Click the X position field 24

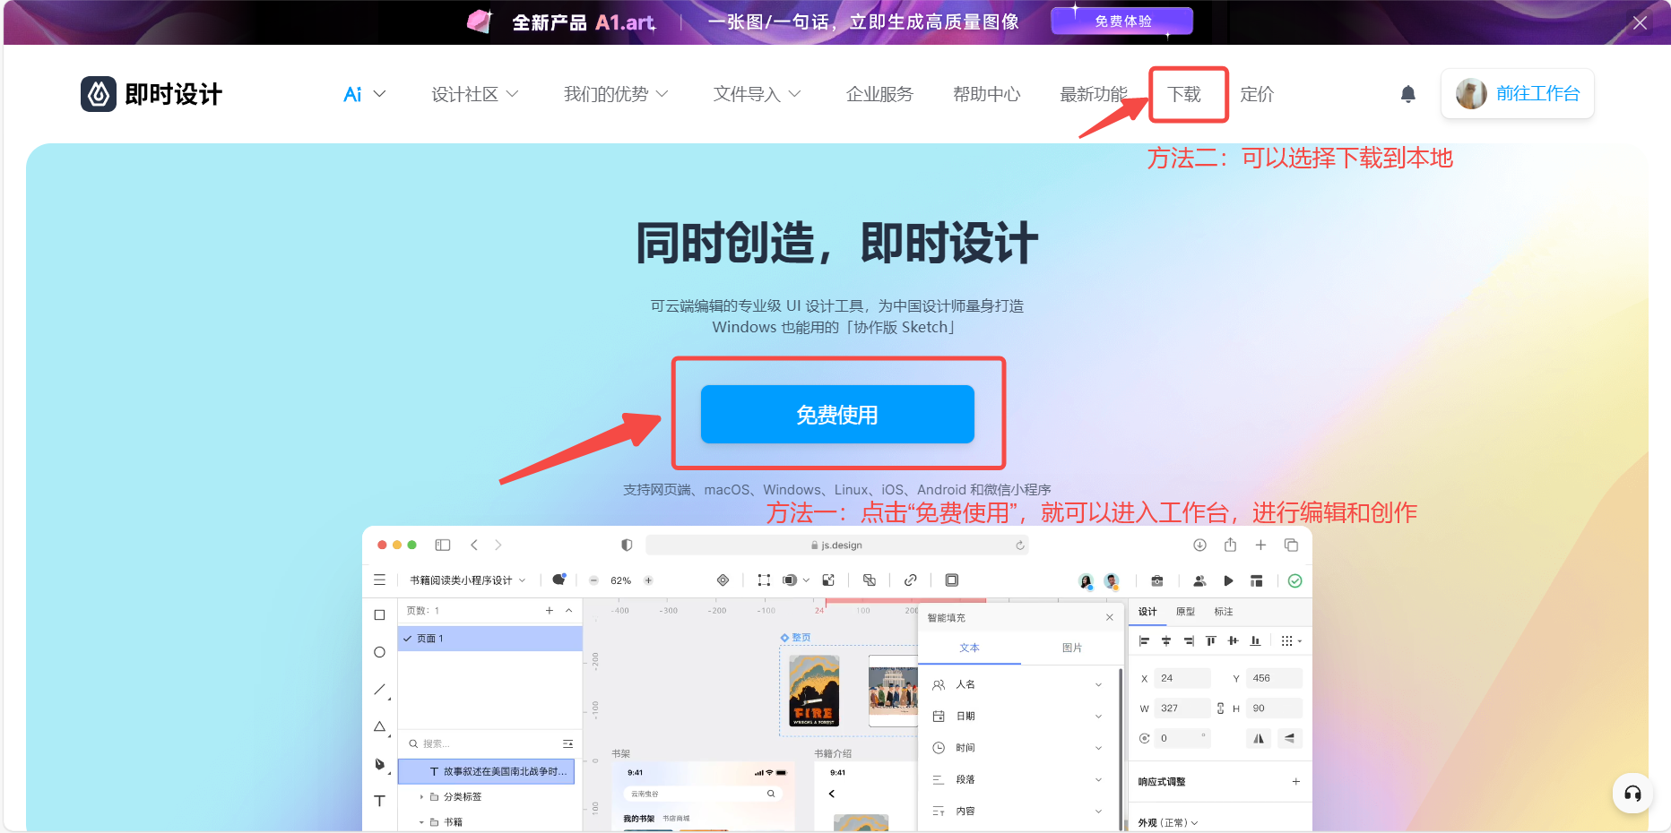(1182, 678)
